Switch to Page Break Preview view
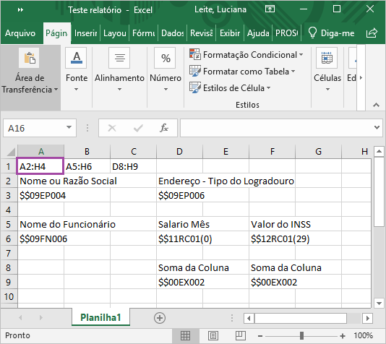This screenshot has height=344, width=386. [240, 335]
